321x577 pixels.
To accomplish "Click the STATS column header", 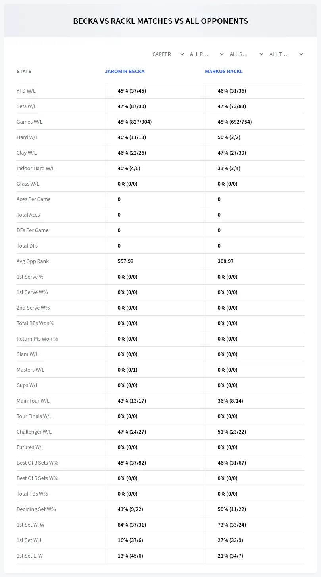I will [24, 72].
